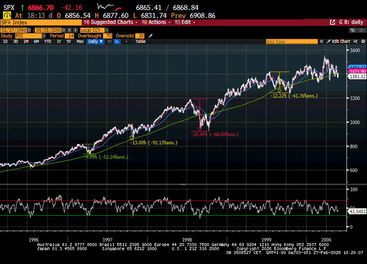Select the 1Y time range
Screen dimensions: 367x264
(59, 42)
